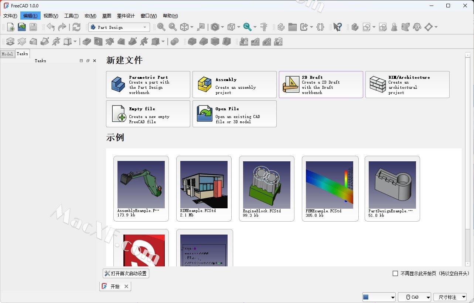Image resolution: width=474 pixels, height=303 pixels.
Task: Open the 尺寸标注 dropdown in status bar
Action: point(450,297)
